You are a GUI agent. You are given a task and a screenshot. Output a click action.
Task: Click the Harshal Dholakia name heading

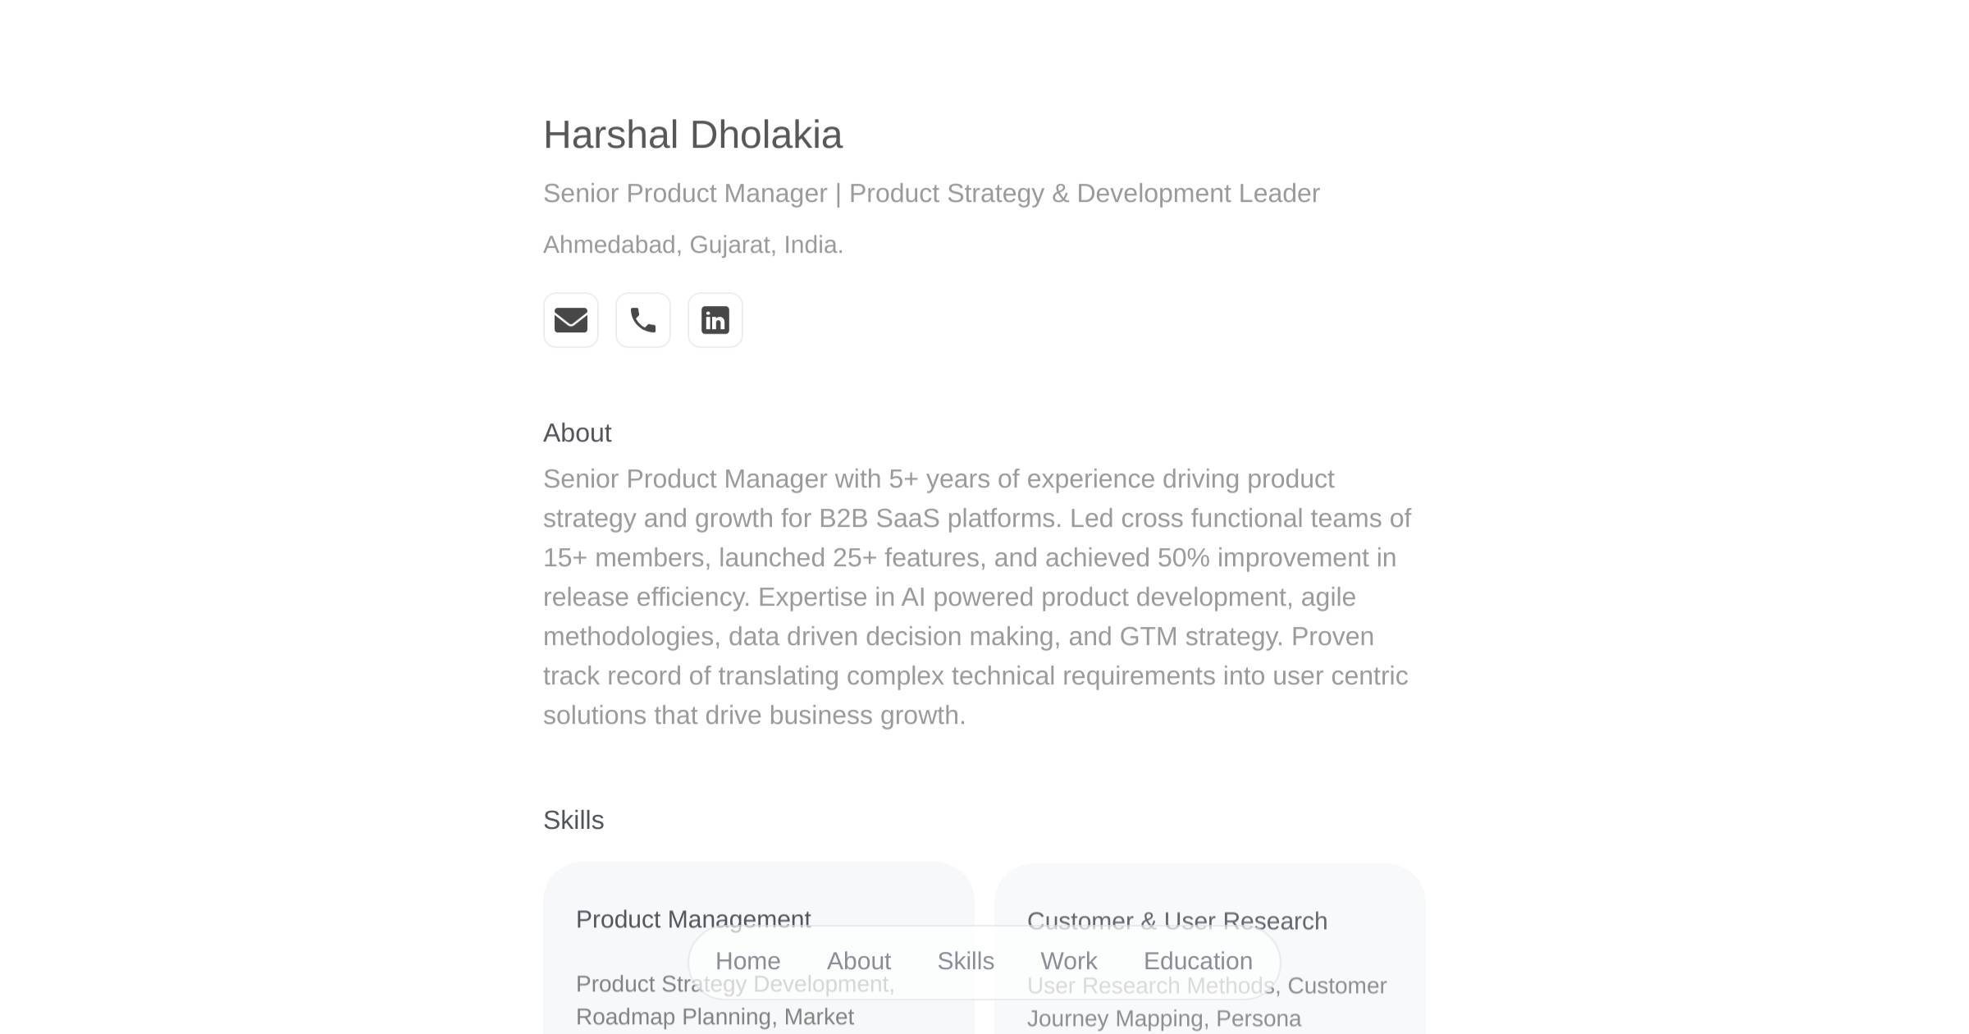(x=692, y=135)
